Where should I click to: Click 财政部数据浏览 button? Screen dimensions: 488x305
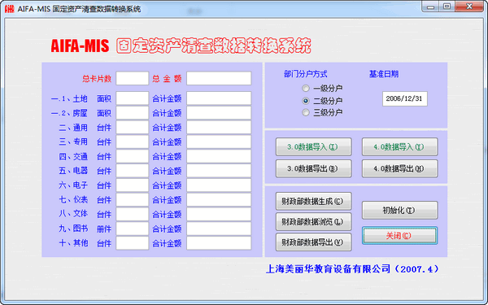click(313, 221)
